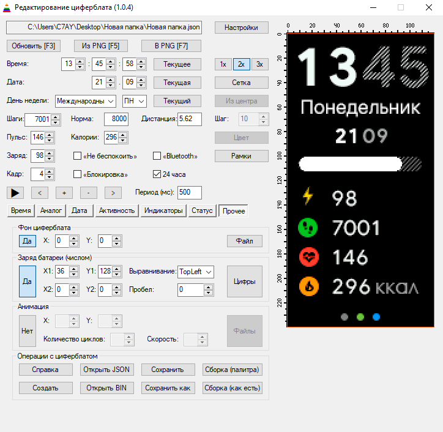Click the gray dot in watch preview
Screen dimensions: 443x432
pos(344,317)
